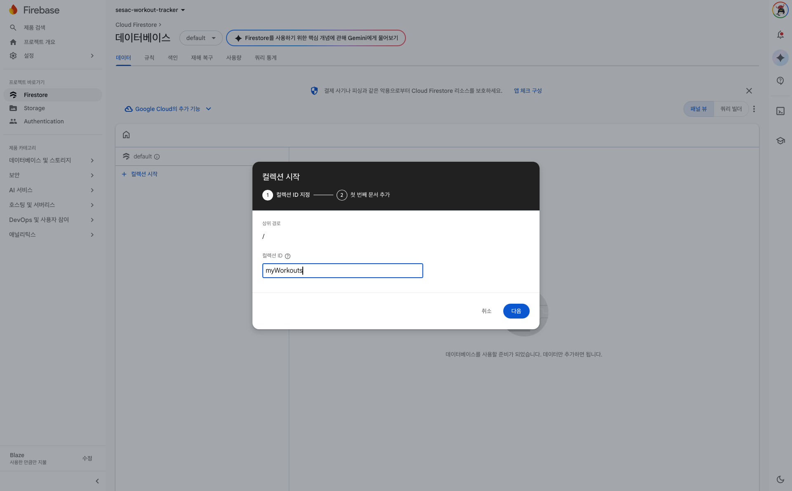Switch to 쿼리 빌더 view
This screenshot has height=491, width=792.
pyautogui.click(x=731, y=109)
